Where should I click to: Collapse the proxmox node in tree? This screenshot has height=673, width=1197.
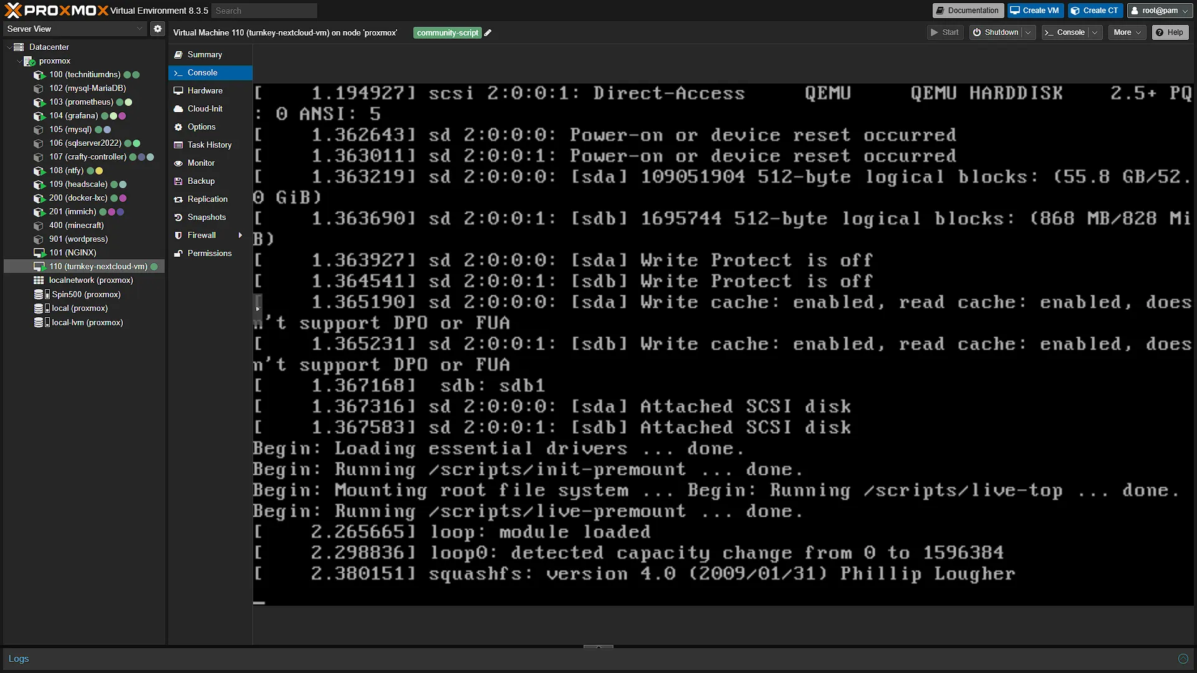point(19,61)
